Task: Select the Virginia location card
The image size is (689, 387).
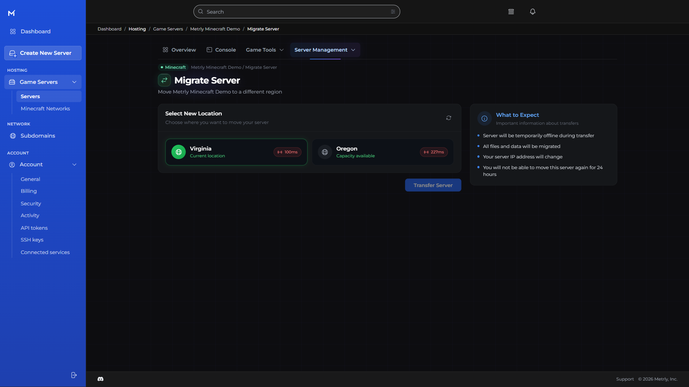Action: click(x=236, y=152)
